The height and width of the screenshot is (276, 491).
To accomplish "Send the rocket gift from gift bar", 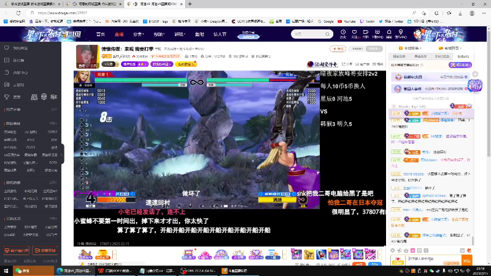I will [321, 254].
